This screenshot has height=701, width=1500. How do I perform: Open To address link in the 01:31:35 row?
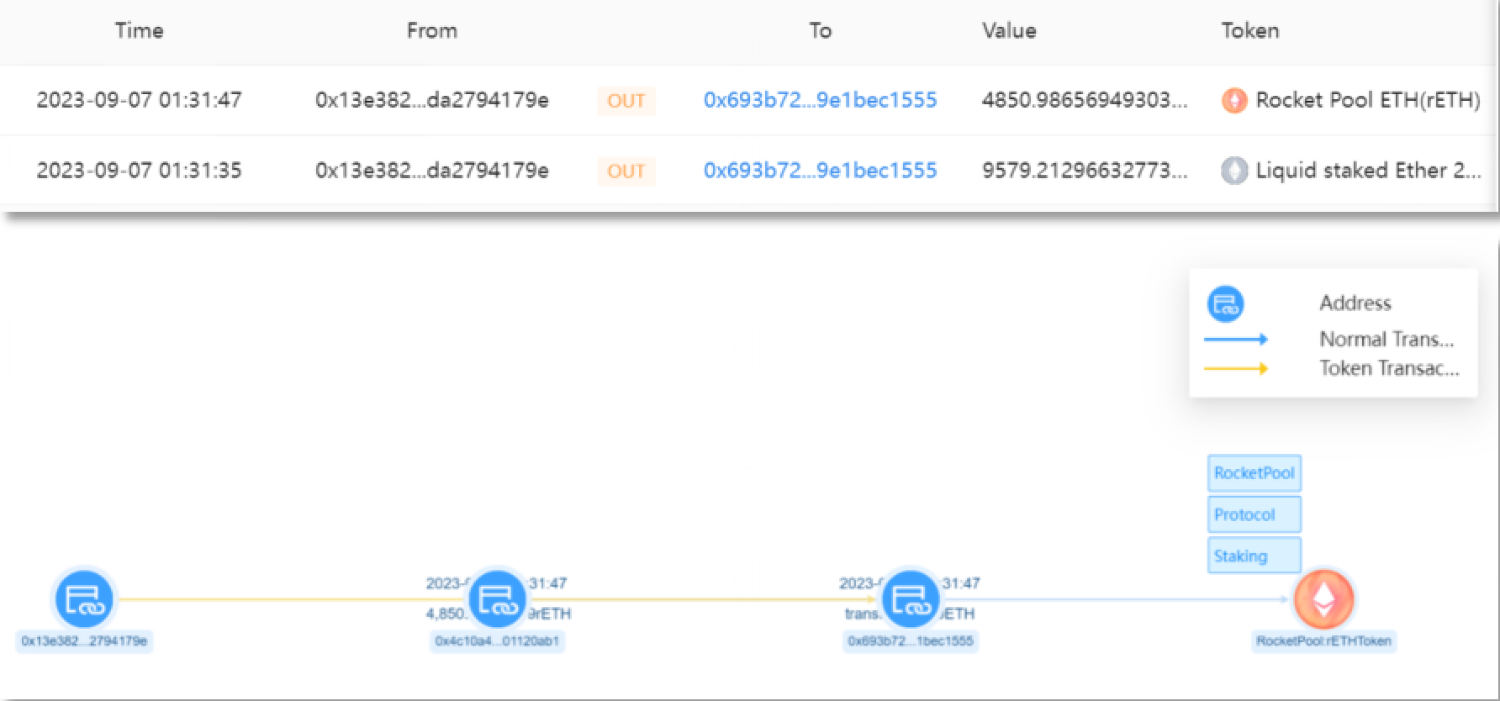pyautogui.click(x=820, y=171)
